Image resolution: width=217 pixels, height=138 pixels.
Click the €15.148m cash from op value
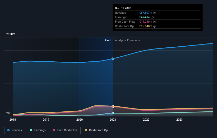click(x=146, y=26)
